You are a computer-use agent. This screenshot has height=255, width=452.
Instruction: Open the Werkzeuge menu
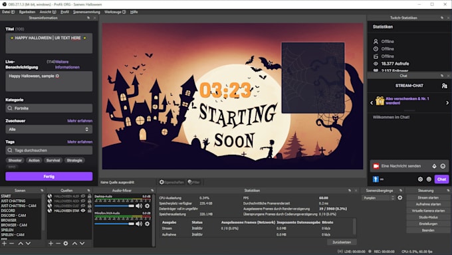click(115, 12)
